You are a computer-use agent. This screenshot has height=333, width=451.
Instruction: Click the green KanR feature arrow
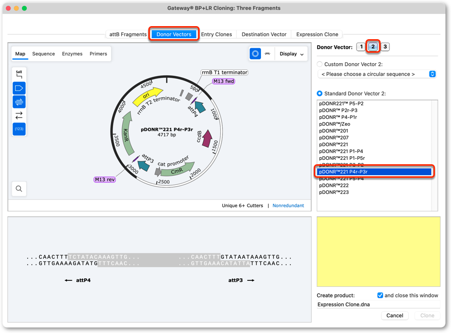pos(127,133)
